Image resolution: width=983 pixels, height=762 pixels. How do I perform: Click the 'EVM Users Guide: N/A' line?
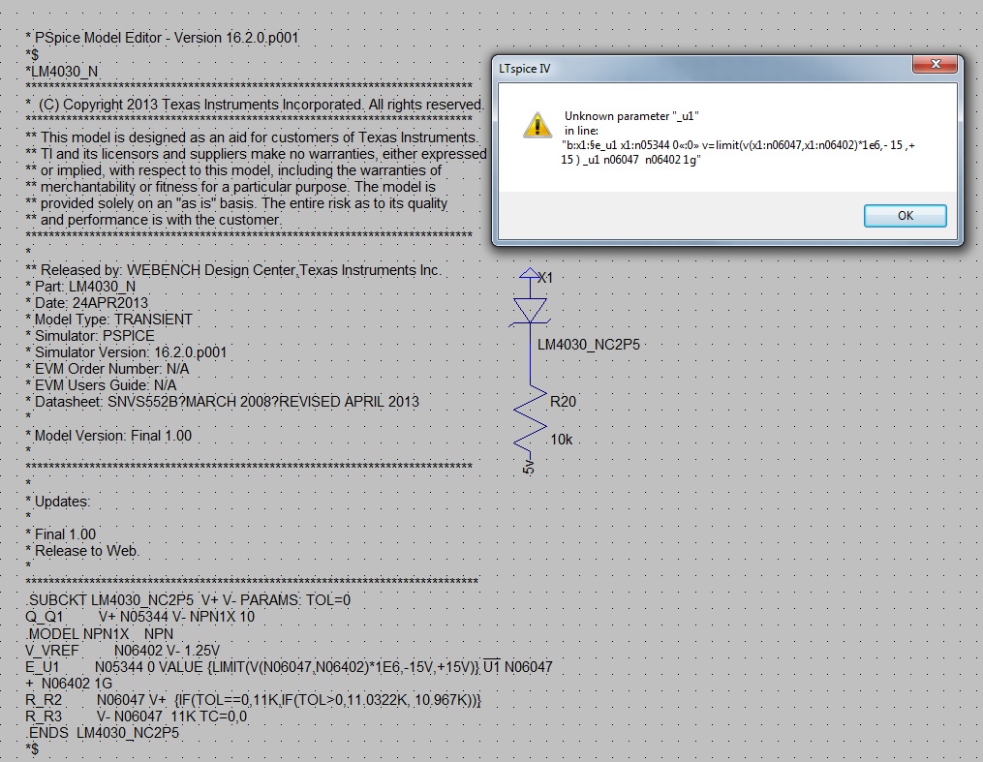[101, 385]
